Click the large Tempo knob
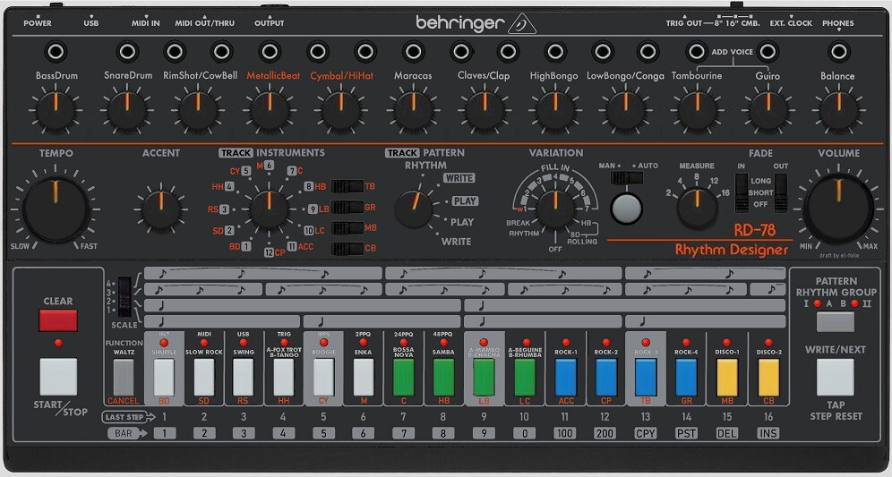The width and height of the screenshot is (892, 477). point(56,209)
